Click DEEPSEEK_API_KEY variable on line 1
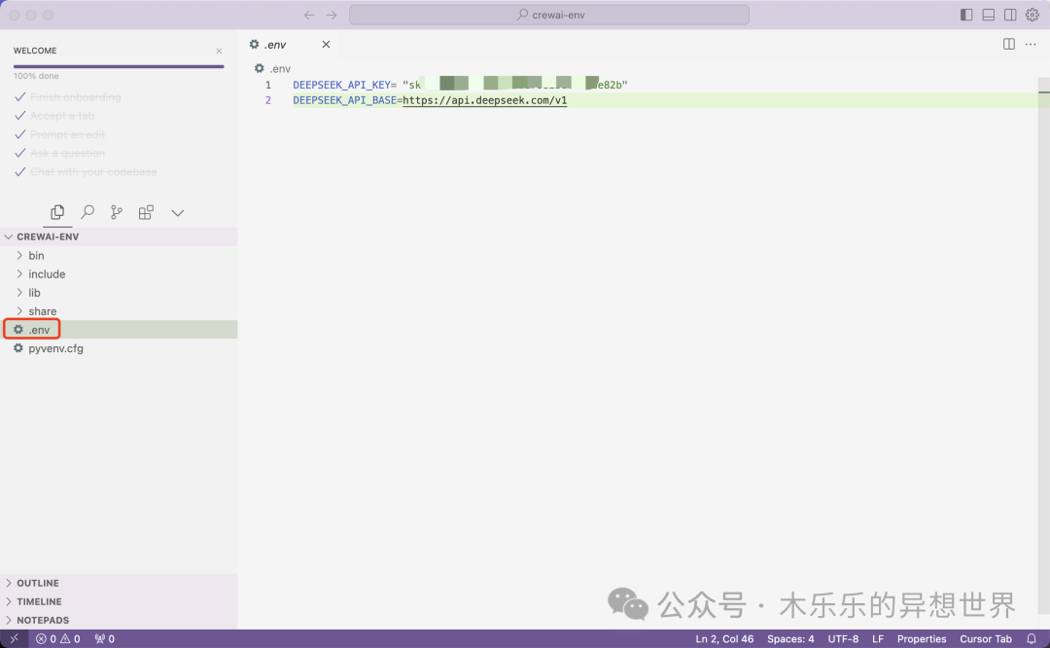 [341, 85]
